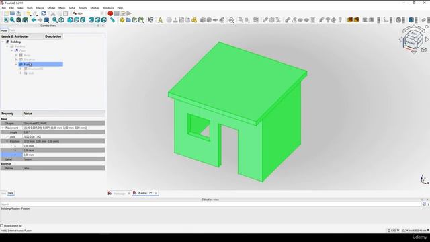Expand the first child under Floor
The width and height of the screenshot is (430, 242).
pyautogui.click(x=16, y=55)
